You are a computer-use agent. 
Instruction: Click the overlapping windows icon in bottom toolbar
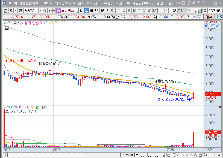point(168,155)
